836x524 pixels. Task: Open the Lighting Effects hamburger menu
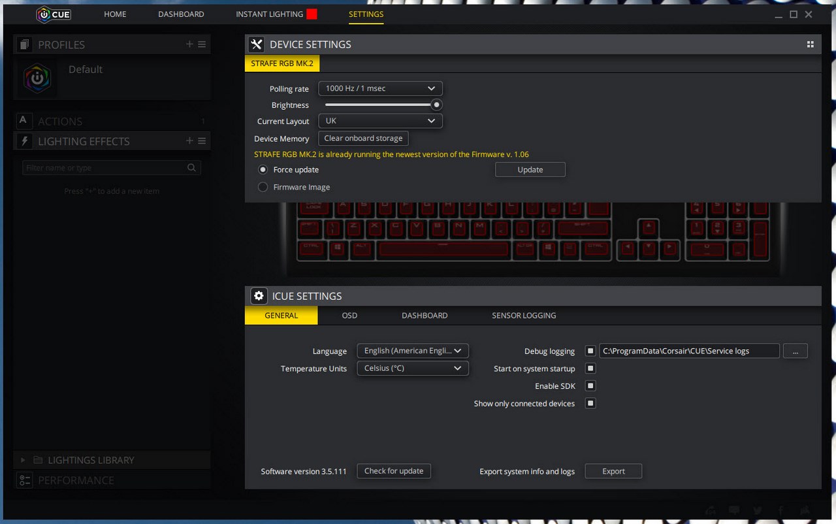pos(202,140)
